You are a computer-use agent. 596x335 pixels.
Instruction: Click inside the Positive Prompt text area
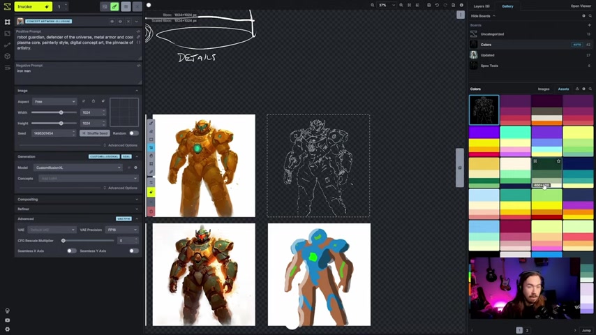[76, 45]
